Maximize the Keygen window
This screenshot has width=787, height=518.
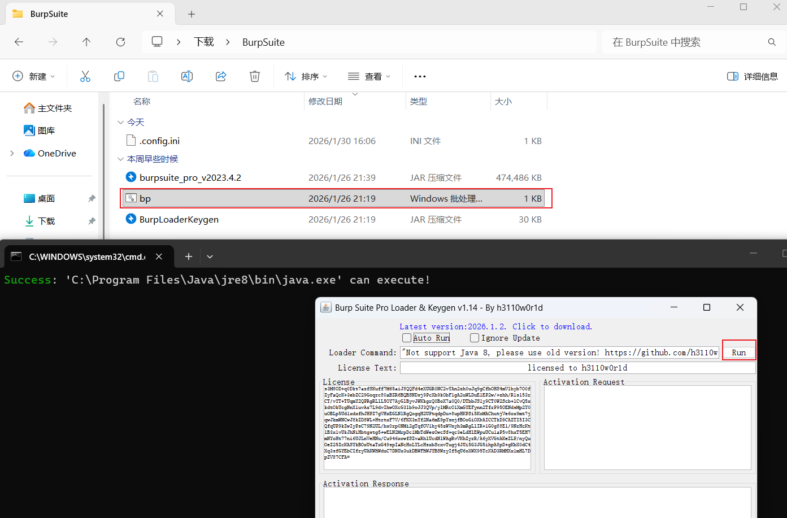pyautogui.click(x=706, y=307)
